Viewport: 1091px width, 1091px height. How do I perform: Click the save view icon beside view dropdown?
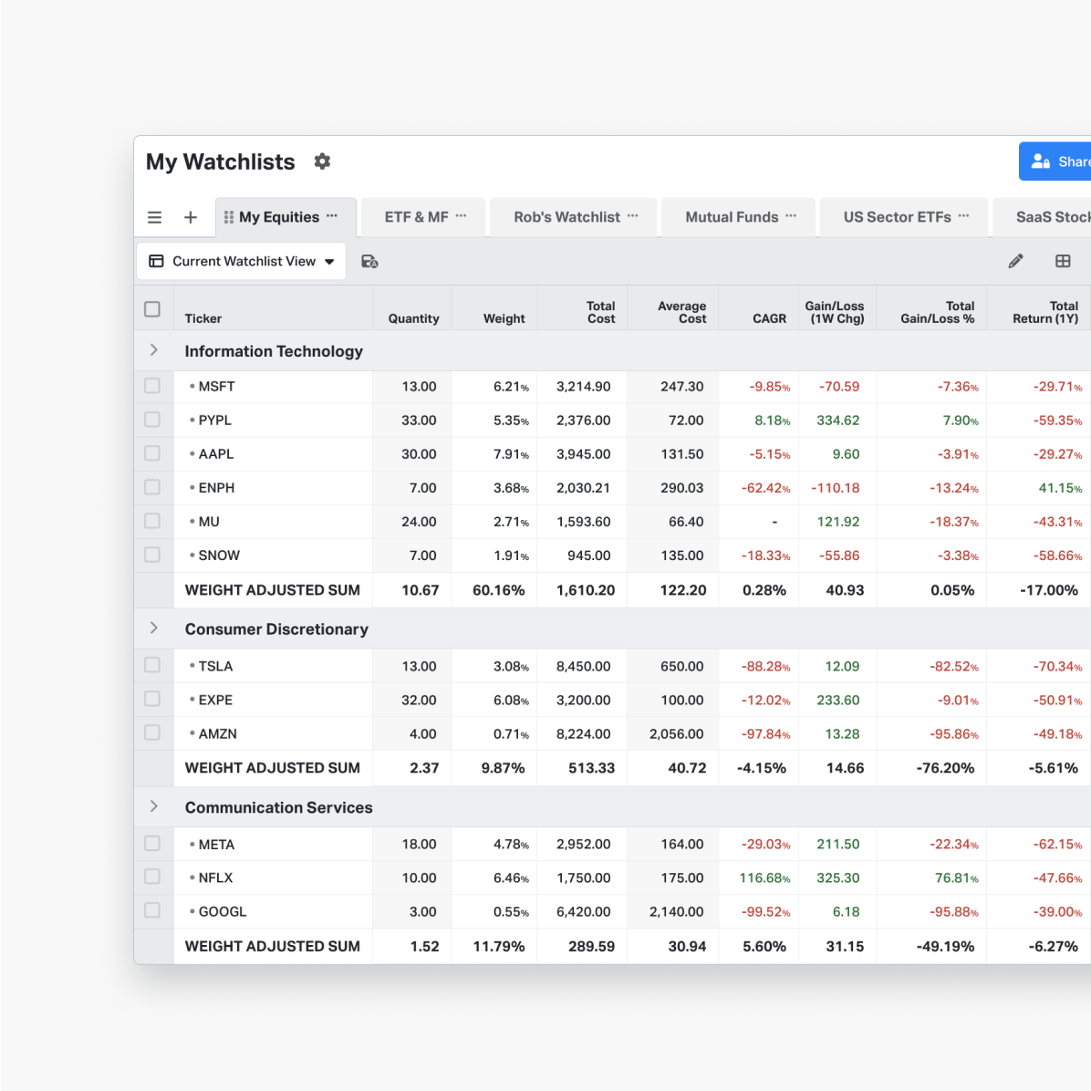coord(369,262)
